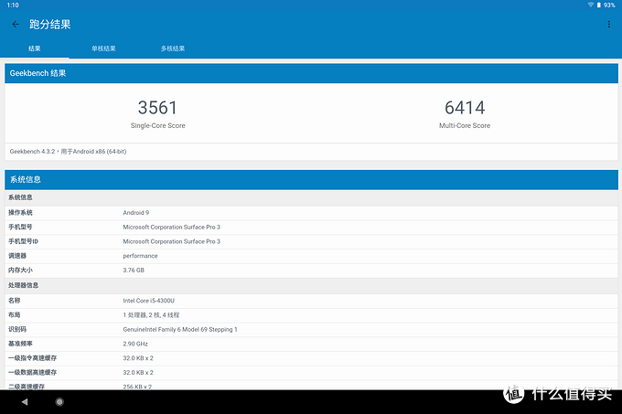Tap the 识别码 row label
The height and width of the screenshot is (414, 622).
tap(17, 329)
